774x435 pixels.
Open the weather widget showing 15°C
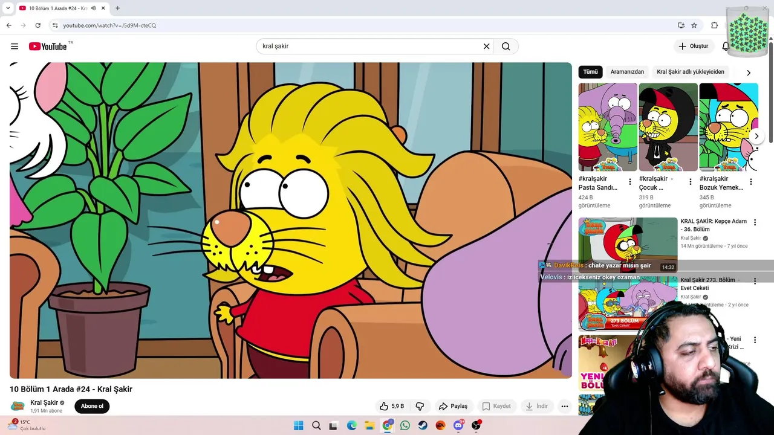[x=27, y=425]
